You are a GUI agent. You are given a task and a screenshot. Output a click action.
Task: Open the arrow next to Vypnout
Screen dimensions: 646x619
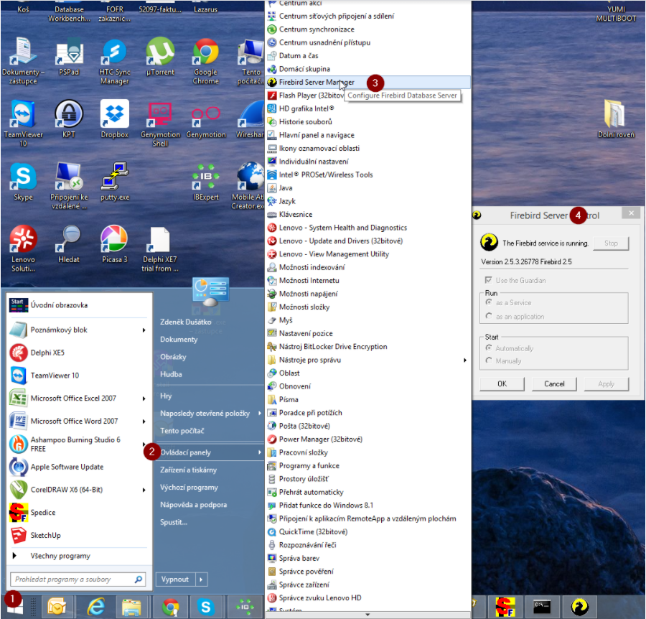[202, 580]
